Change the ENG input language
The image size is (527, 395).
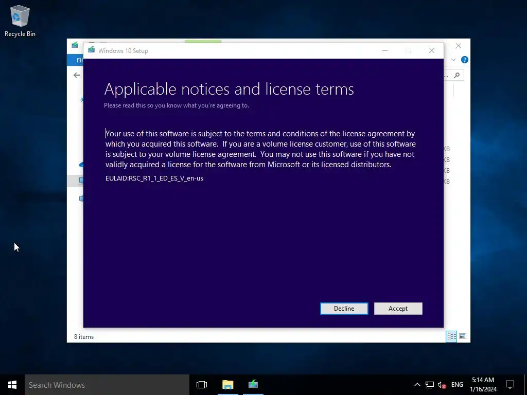[x=457, y=385]
